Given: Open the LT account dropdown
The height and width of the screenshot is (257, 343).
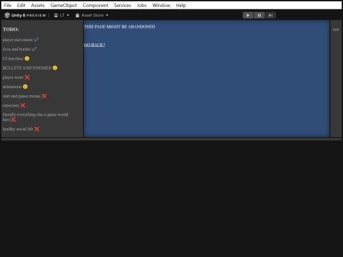Looking at the screenshot, I should click(62, 15).
